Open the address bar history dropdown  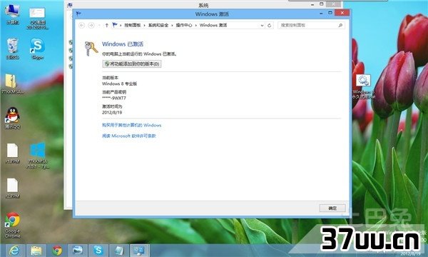(262, 26)
